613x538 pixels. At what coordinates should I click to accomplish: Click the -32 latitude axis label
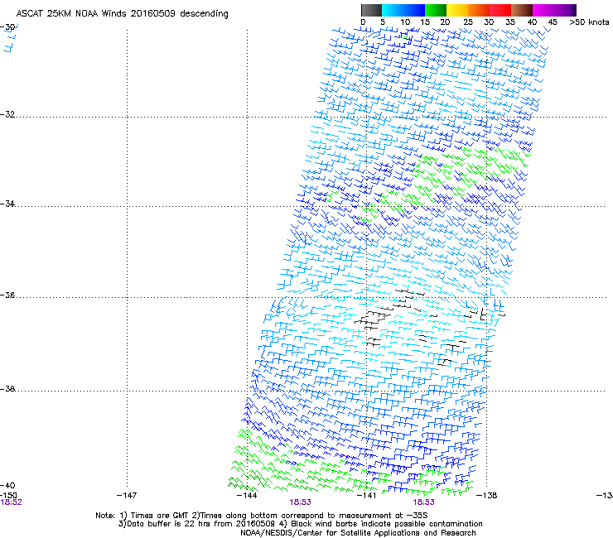[7, 114]
